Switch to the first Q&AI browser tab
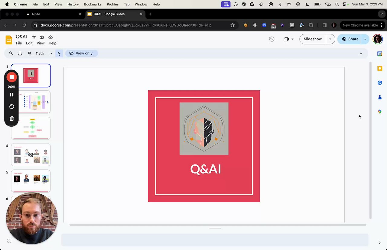Viewport: 387px width, 250px height. 54,14
